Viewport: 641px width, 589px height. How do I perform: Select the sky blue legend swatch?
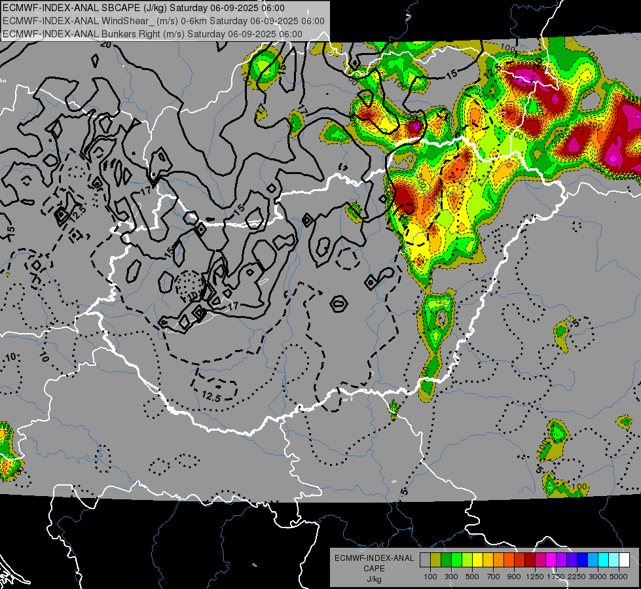click(593, 560)
